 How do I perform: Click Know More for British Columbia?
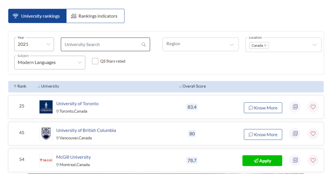click(263, 134)
